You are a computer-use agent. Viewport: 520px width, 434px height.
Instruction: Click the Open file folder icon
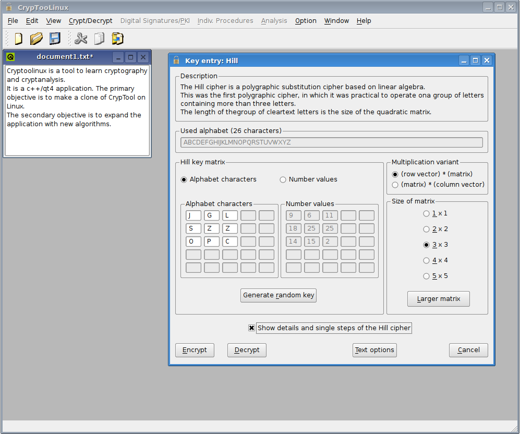pos(36,39)
